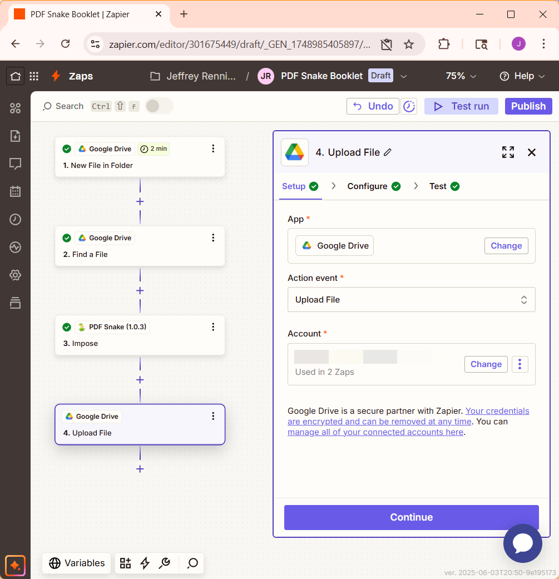559x579 pixels.
Task: Select the Find a File step card
Action: coord(140,246)
